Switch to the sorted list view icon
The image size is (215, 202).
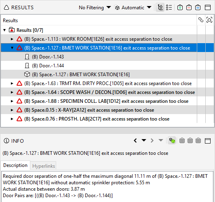pos(169,8)
